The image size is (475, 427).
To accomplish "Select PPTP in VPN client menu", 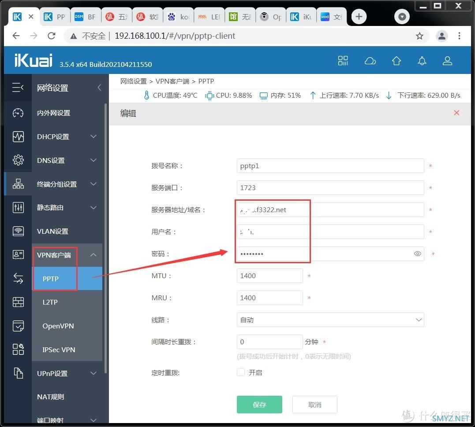I will click(67, 279).
